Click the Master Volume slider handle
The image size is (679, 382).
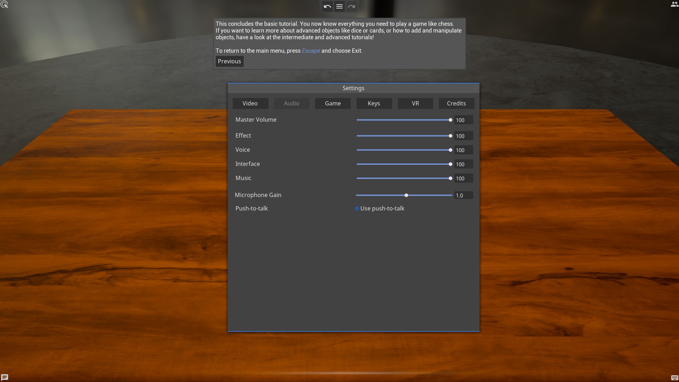(x=450, y=120)
